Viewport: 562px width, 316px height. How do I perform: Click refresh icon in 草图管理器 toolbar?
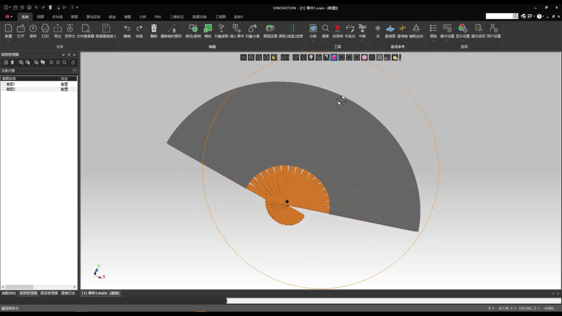coord(73,62)
